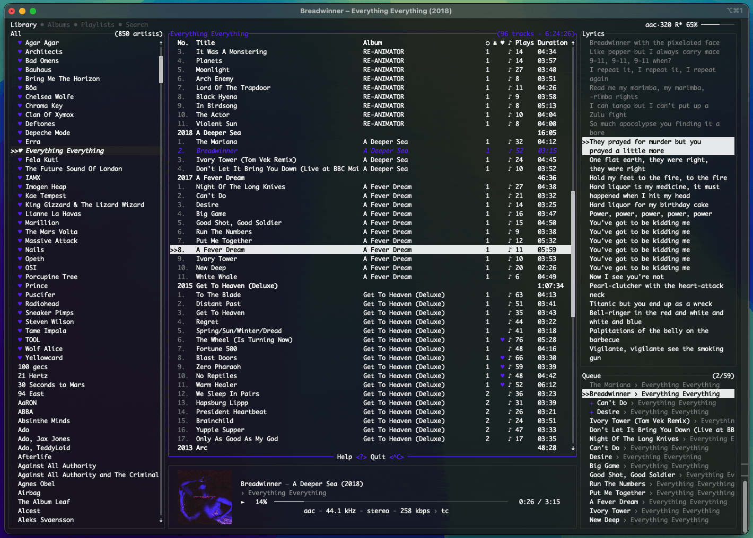The image size is (753, 538).
Task: Select Night Of The Long Knives in queue
Action: tap(658, 439)
